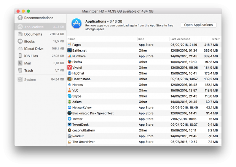
Task: Click the HipChat app icon
Action: [x=69, y=73]
